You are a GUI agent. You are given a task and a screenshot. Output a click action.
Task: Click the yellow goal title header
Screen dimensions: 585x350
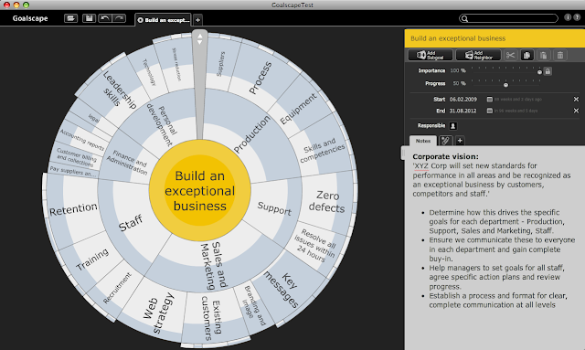pos(495,38)
